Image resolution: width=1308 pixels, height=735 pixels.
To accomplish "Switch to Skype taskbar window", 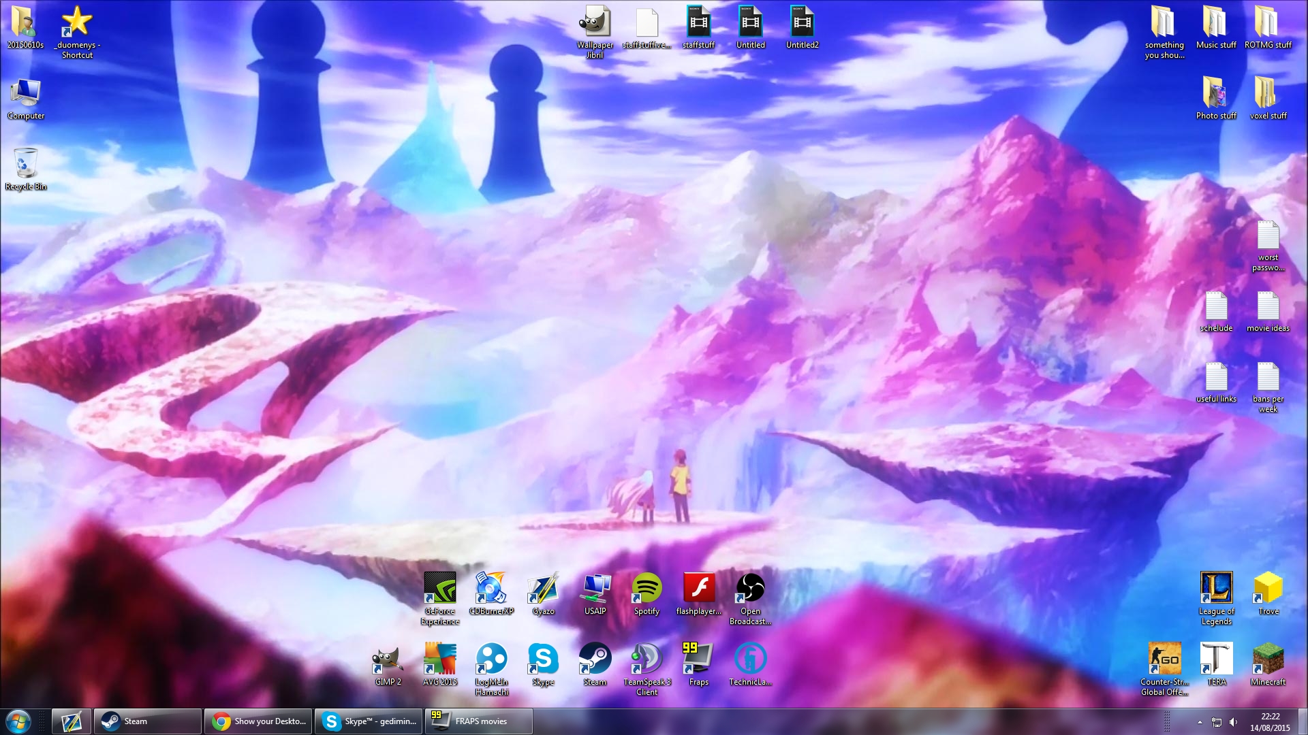I will pyautogui.click(x=369, y=721).
